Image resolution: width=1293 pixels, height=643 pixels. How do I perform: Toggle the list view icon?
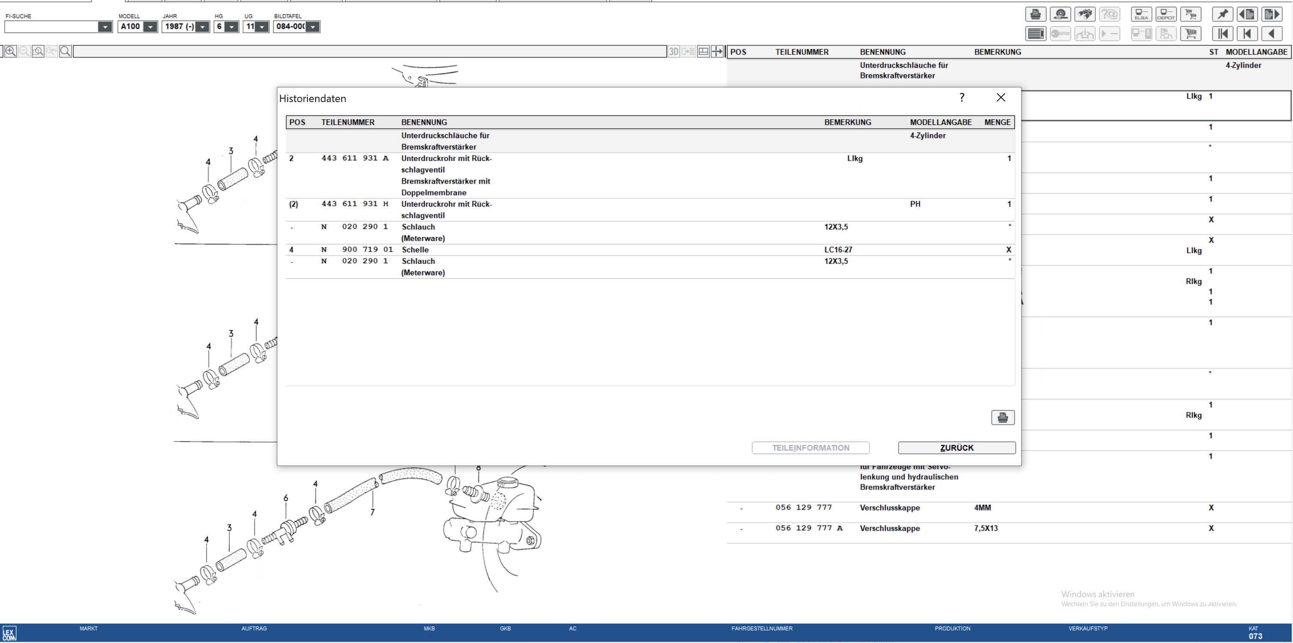pyautogui.click(x=1035, y=34)
